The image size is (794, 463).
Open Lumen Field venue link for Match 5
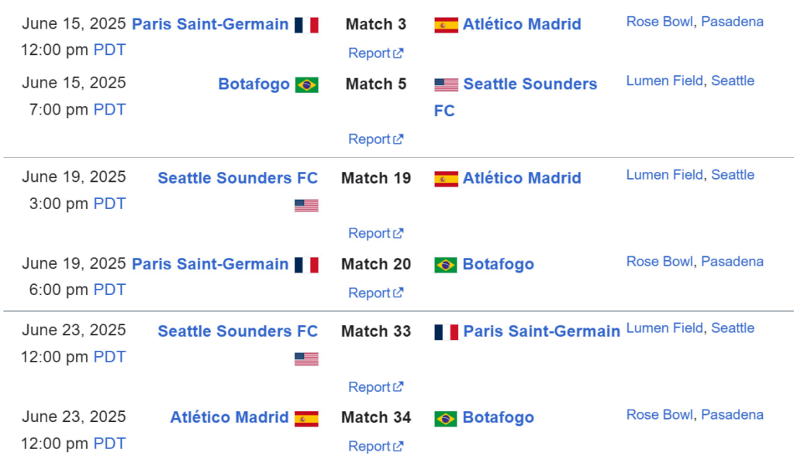[665, 81]
